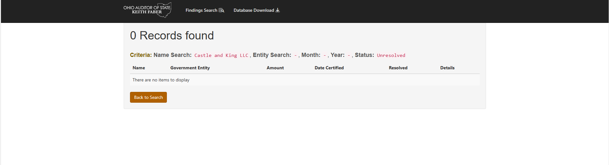Click the database search icon beside Findings Search

click(x=221, y=10)
